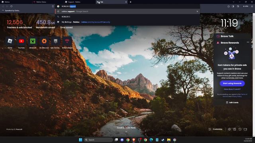The image size is (255, 143).
Task: Click photo credit C. Prescott link
Action: 18,129
